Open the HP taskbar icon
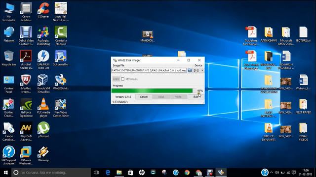Screen dimensions: 316x177 142,173
